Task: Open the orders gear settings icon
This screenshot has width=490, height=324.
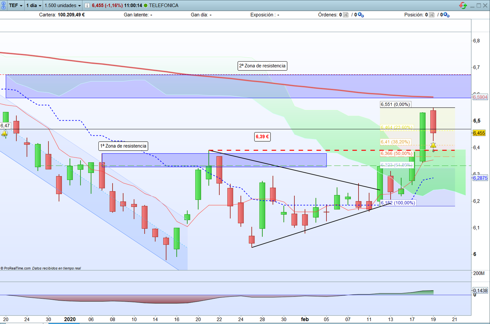Action: [x=360, y=15]
